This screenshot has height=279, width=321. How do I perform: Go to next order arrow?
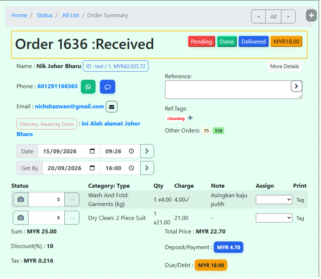288,17
